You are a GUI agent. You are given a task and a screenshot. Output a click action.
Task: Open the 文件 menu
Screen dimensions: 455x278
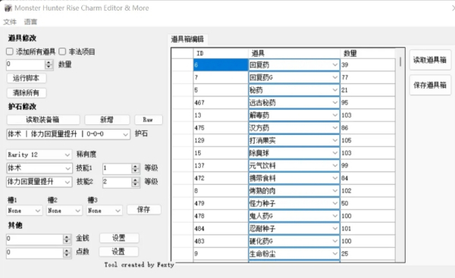point(10,22)
